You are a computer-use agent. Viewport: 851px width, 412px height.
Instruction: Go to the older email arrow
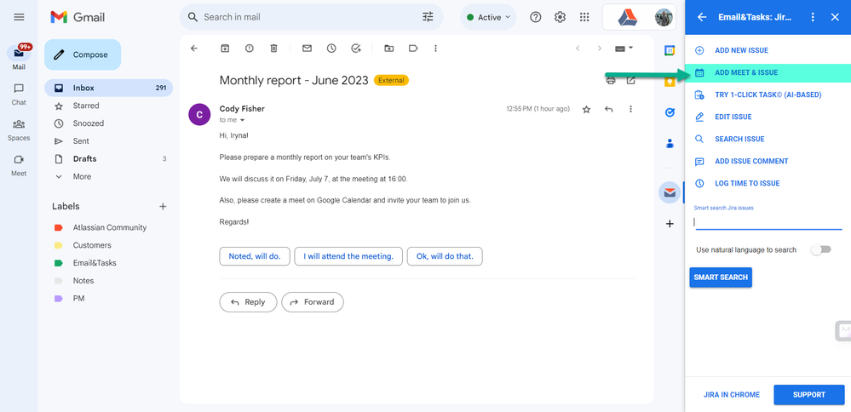600,49
